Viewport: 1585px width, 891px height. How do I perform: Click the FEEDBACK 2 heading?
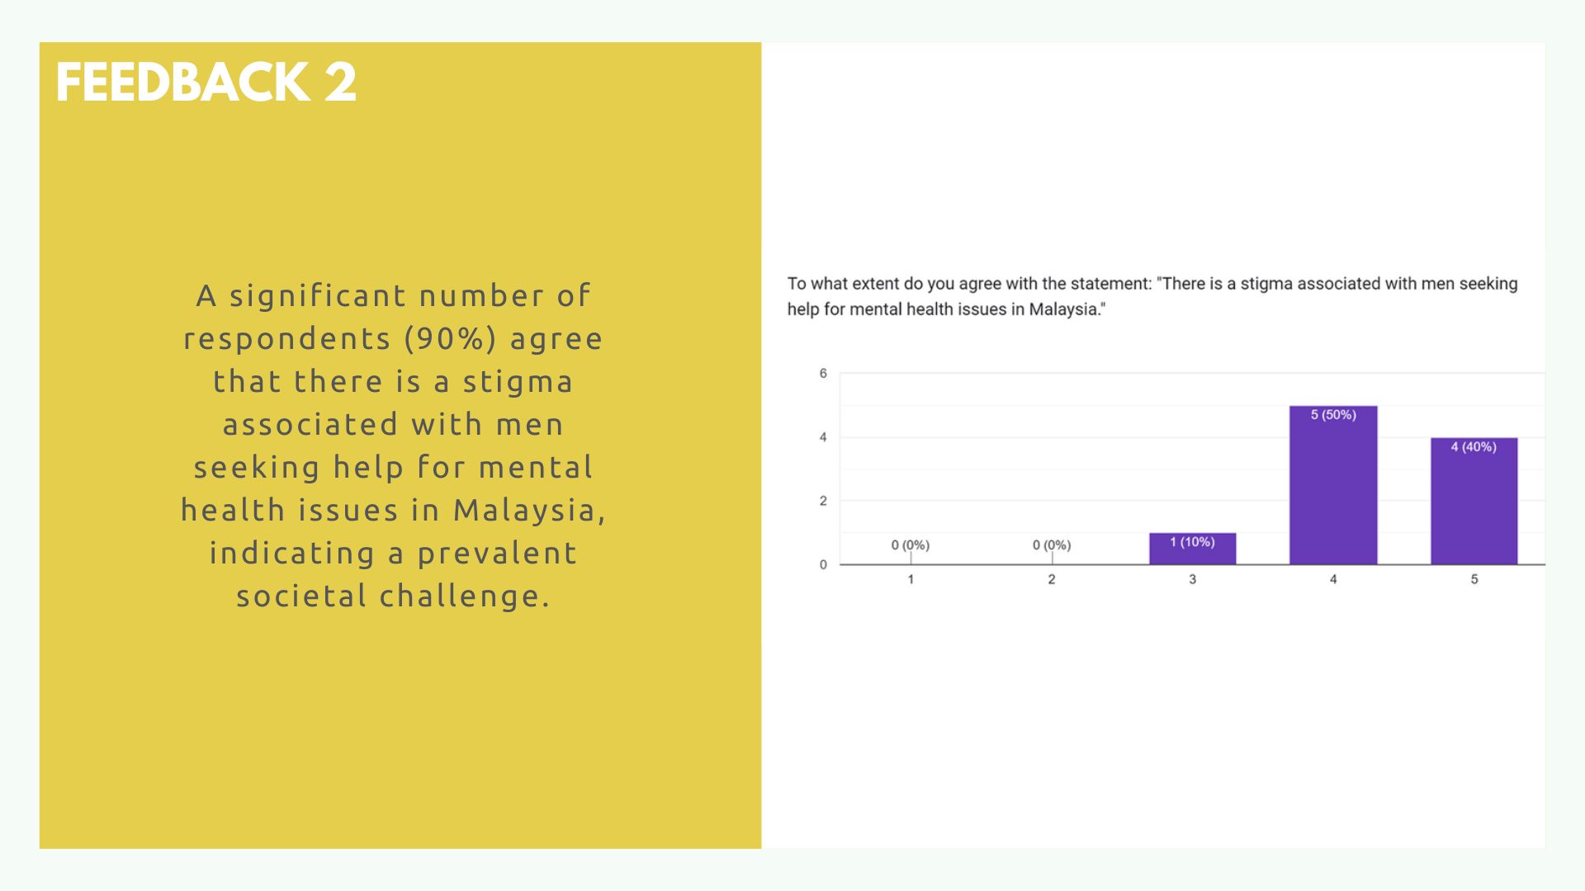[x=206, y=82]
